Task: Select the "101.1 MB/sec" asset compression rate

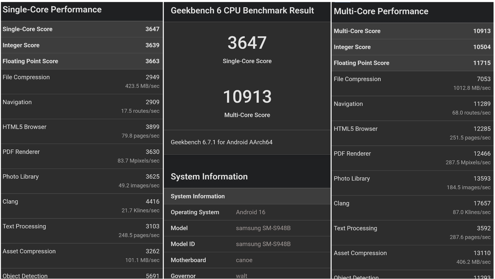Action: coord(142,260)
